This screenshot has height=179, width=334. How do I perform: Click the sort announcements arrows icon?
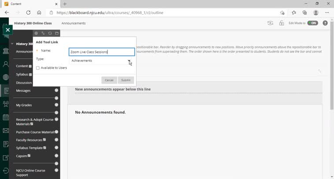point(319,71)
